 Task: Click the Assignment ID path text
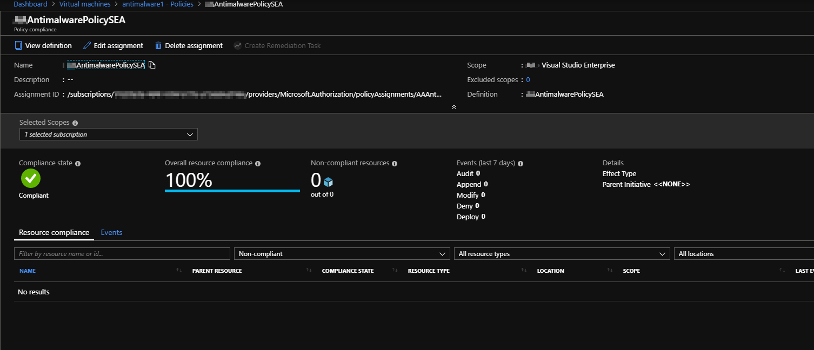254,95
